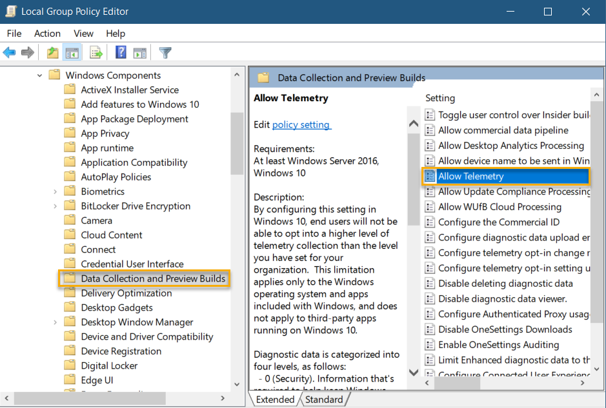Expand the BitLocker Drive Encryption node
The height and width of the screenshot is (408, 606).
(54, 206)
